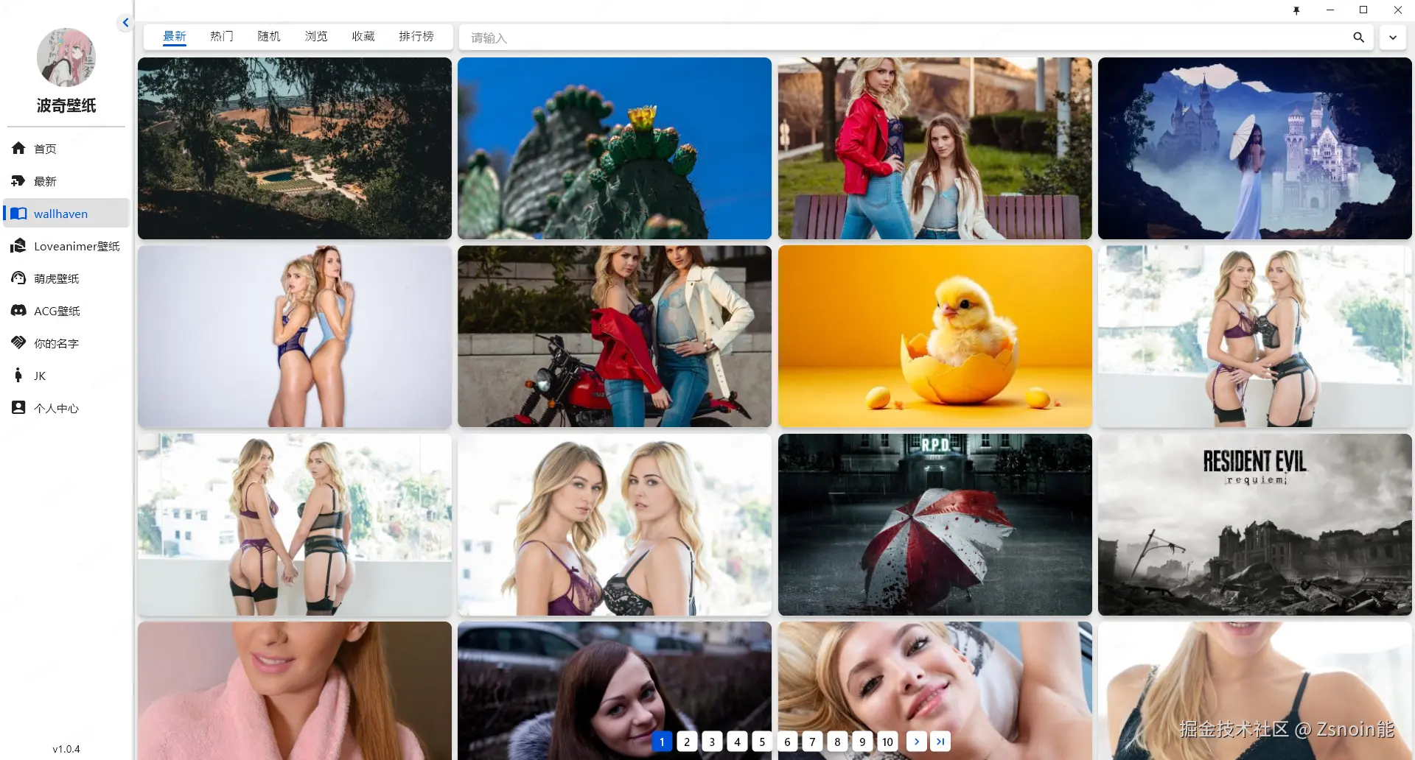Open Loveanimer壁纸 in the sidebar
The image size is (1415, 760).
66,246
